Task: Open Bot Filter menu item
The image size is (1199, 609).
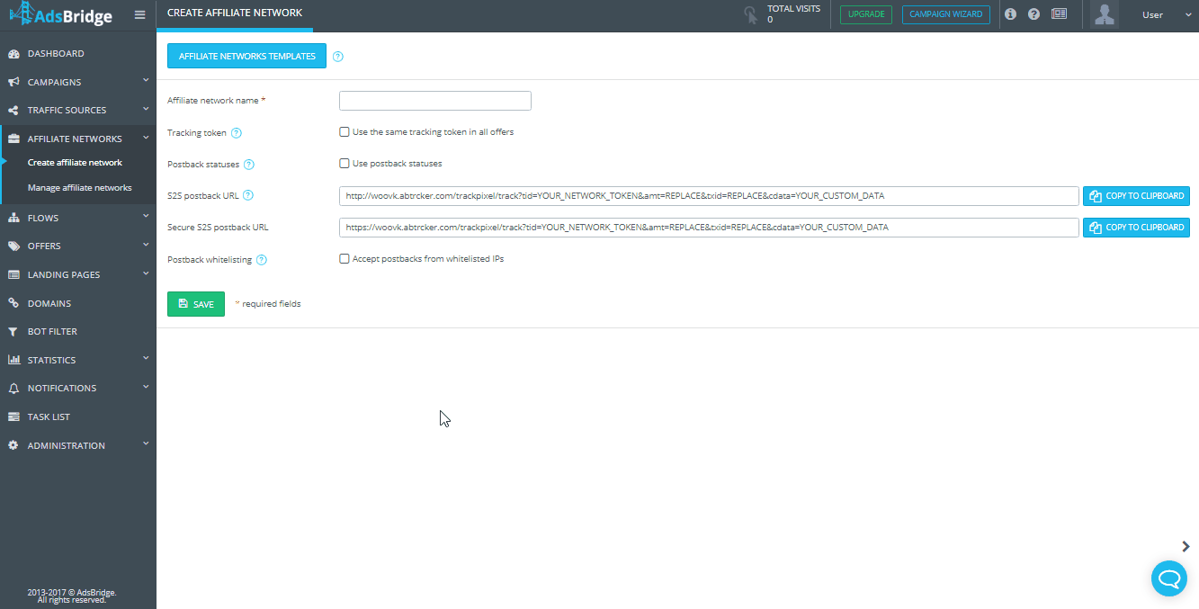Action: pyautogui.click(x=52, y=332)
